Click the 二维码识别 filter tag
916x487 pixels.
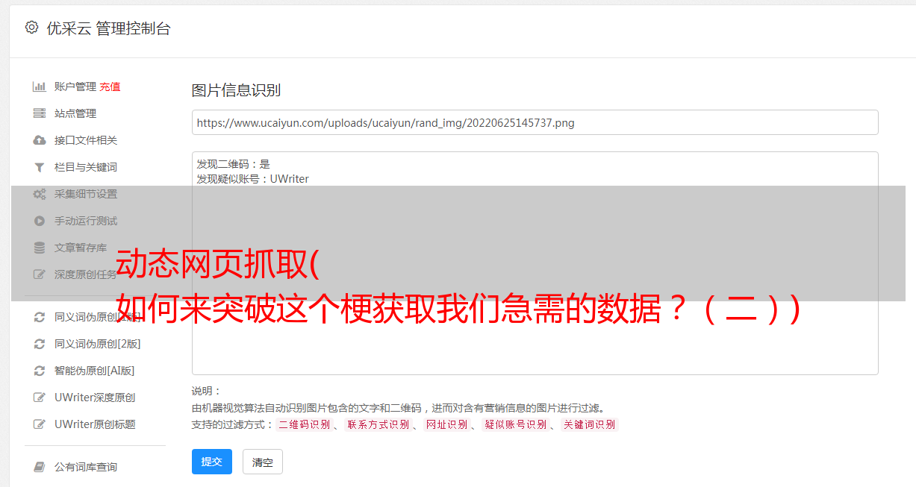pos(304,424)
